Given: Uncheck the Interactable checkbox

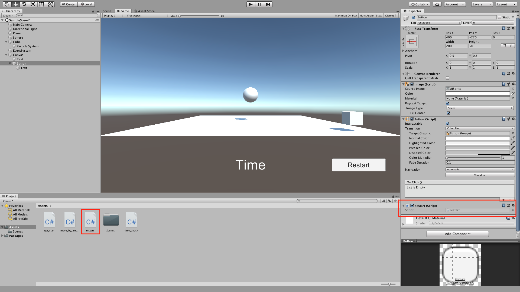Looking at the screenshot, I should pos(447,124).
